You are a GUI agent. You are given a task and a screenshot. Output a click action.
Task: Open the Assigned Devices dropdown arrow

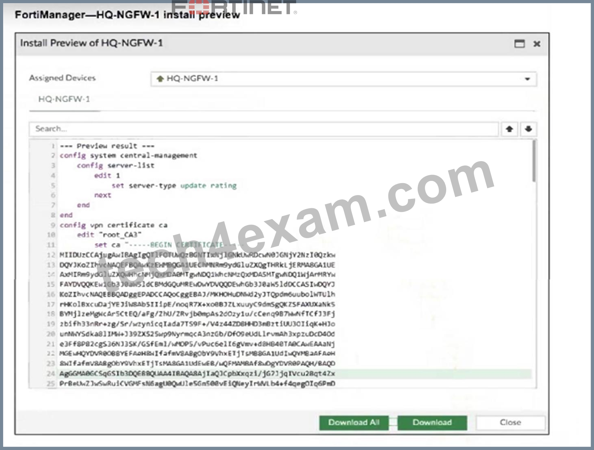[527, 79]
